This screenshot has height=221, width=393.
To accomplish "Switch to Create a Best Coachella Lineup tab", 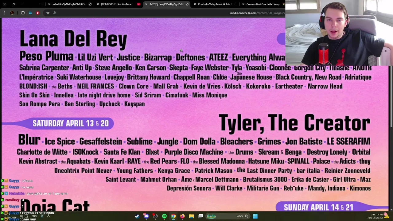I will [x=263, y=4].
